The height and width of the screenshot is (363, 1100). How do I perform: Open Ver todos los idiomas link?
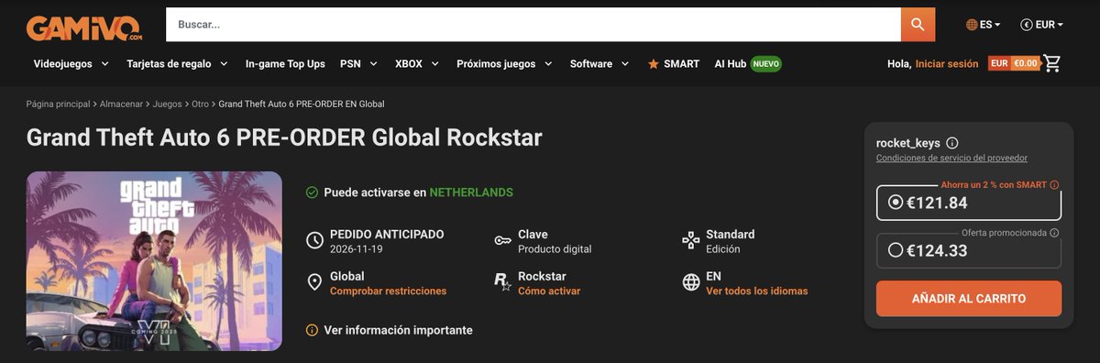[757, 291]
